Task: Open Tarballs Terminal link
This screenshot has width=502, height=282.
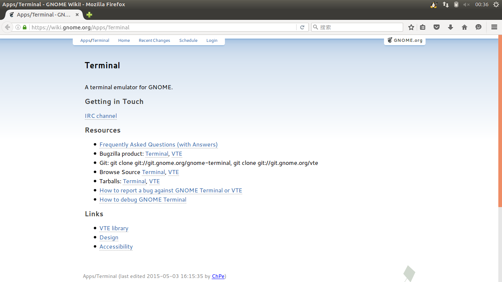Action: pyautogui.click(x=135, y=181)
